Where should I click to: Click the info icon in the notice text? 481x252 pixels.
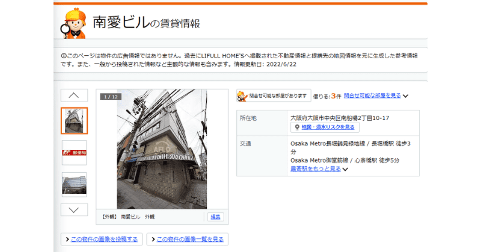pos(64,56)
